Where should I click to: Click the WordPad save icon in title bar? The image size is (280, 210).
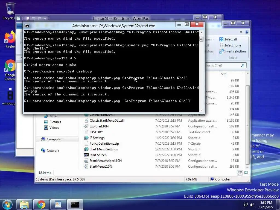coord(27,18)
